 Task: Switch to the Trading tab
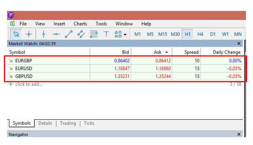point(68,123)
